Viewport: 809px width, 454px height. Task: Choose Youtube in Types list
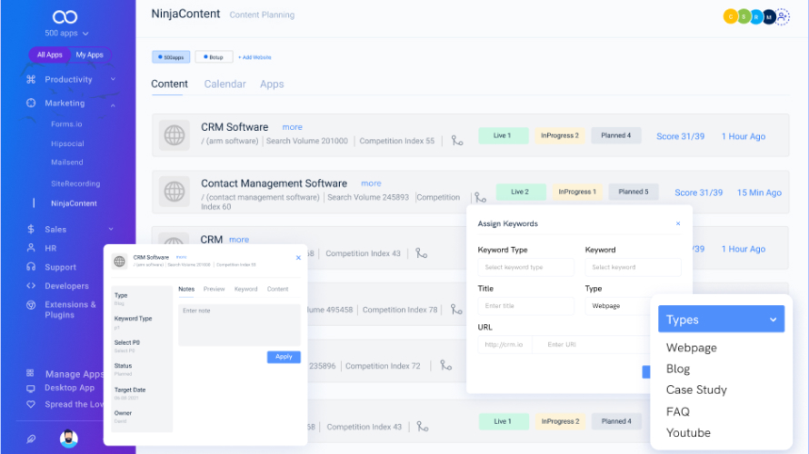[688, 433]
